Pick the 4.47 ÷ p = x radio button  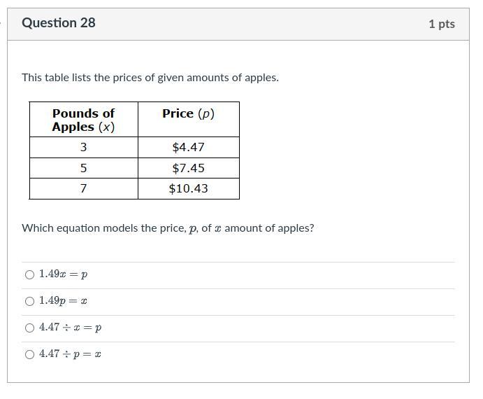coord(29,355)
